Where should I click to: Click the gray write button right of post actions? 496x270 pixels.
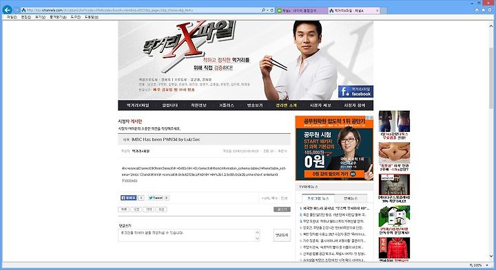(282, 210)
